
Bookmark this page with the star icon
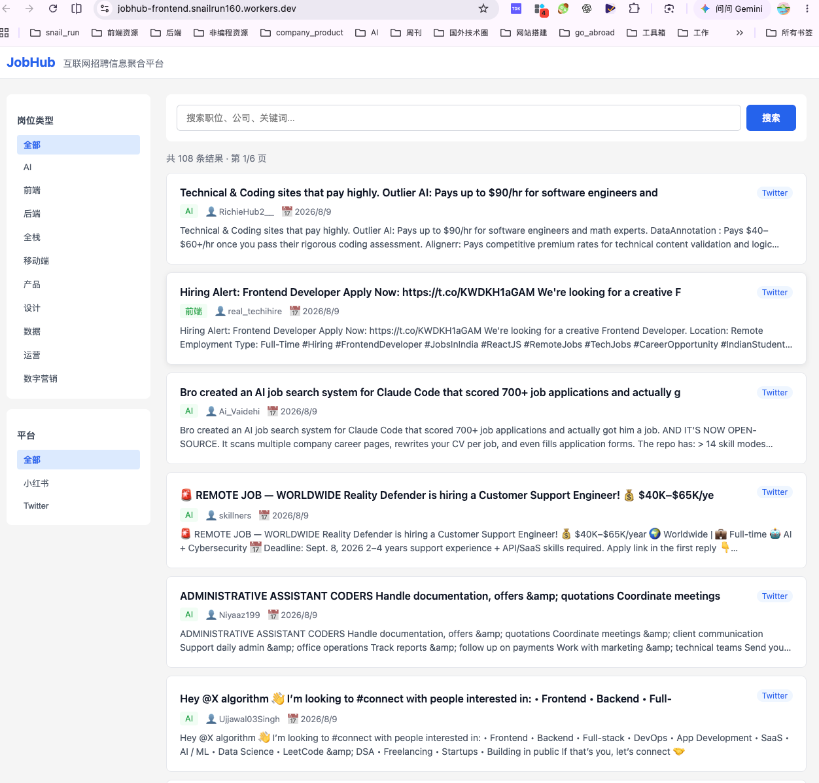[x=483, y=9]
